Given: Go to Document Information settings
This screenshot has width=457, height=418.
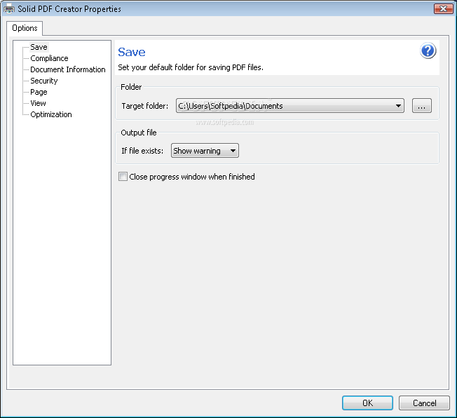Looking at the screenshot, I should pos(67,69).
